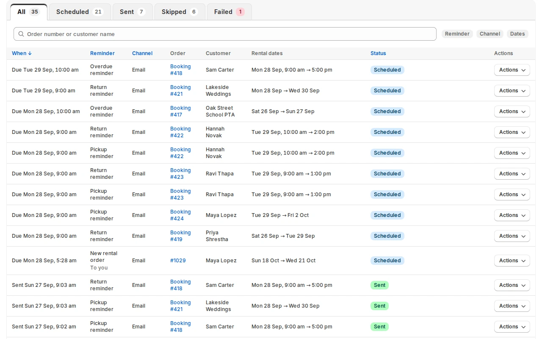Click Scheduled status badge for Booking #417
The image size is (542, 339).
click(x=387, y=111)
